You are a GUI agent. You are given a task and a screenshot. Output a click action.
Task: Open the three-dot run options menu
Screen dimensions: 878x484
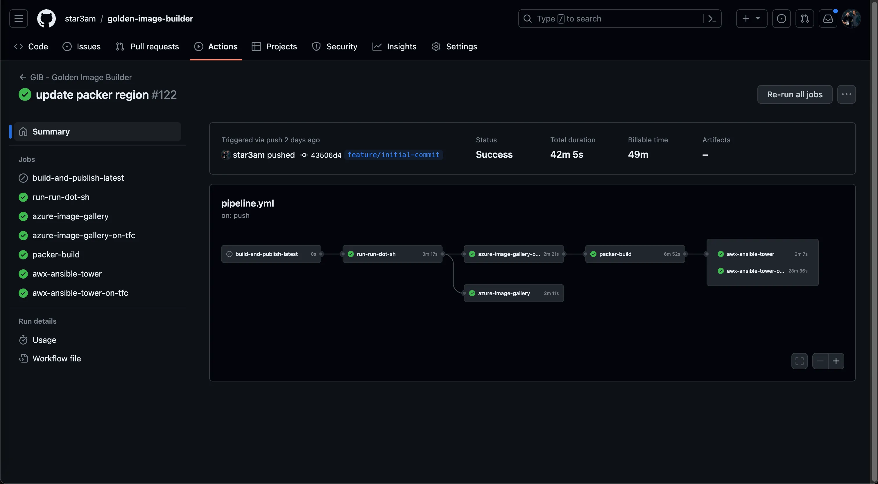point(846,94)
